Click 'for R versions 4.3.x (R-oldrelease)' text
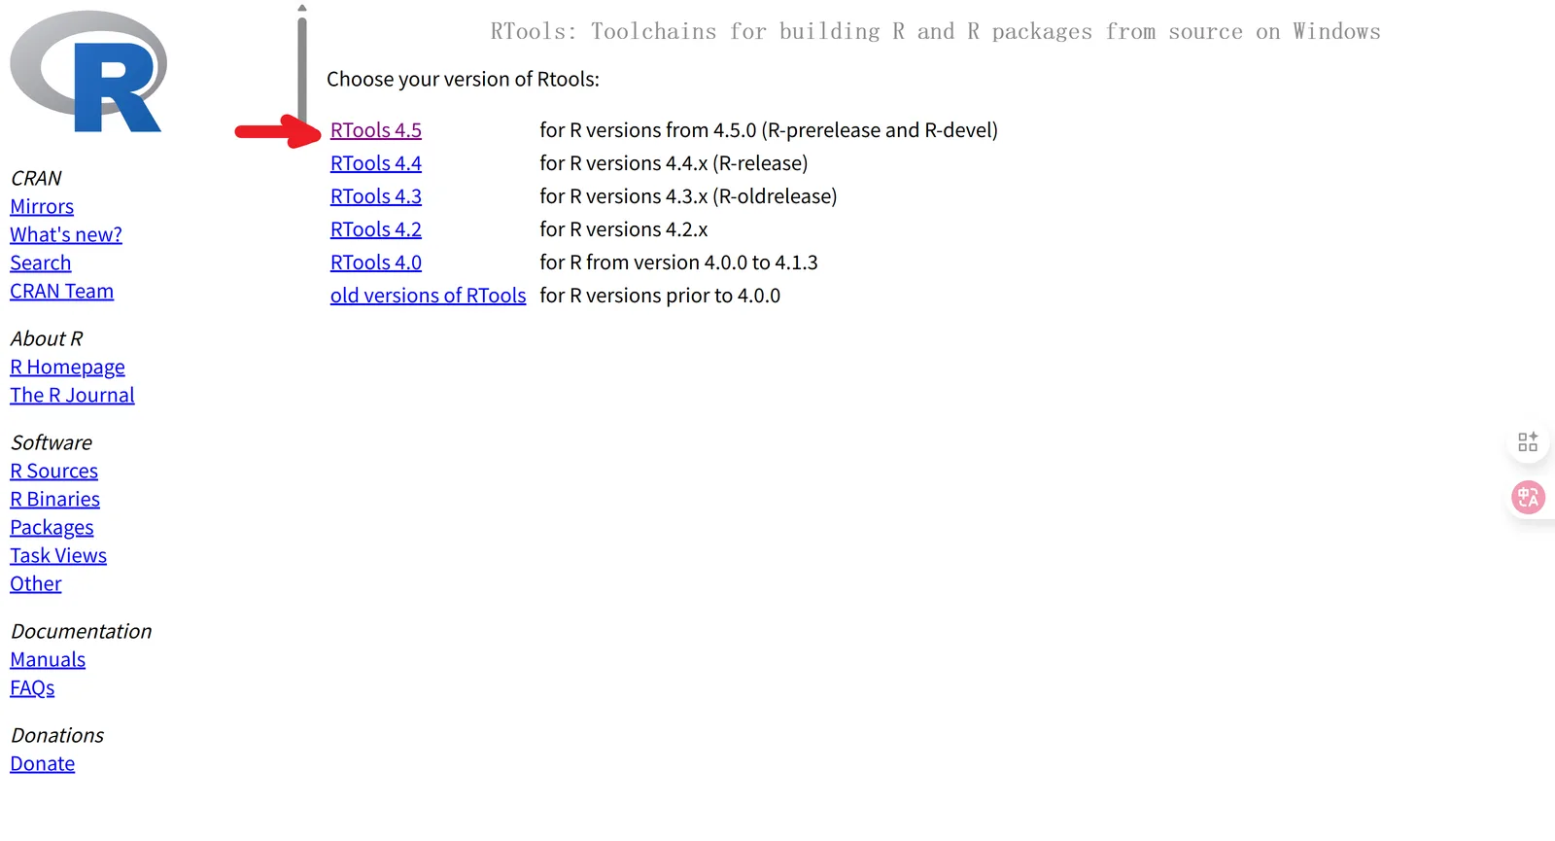This screenshot has height=841, width=1555. (x=688, y=196)
